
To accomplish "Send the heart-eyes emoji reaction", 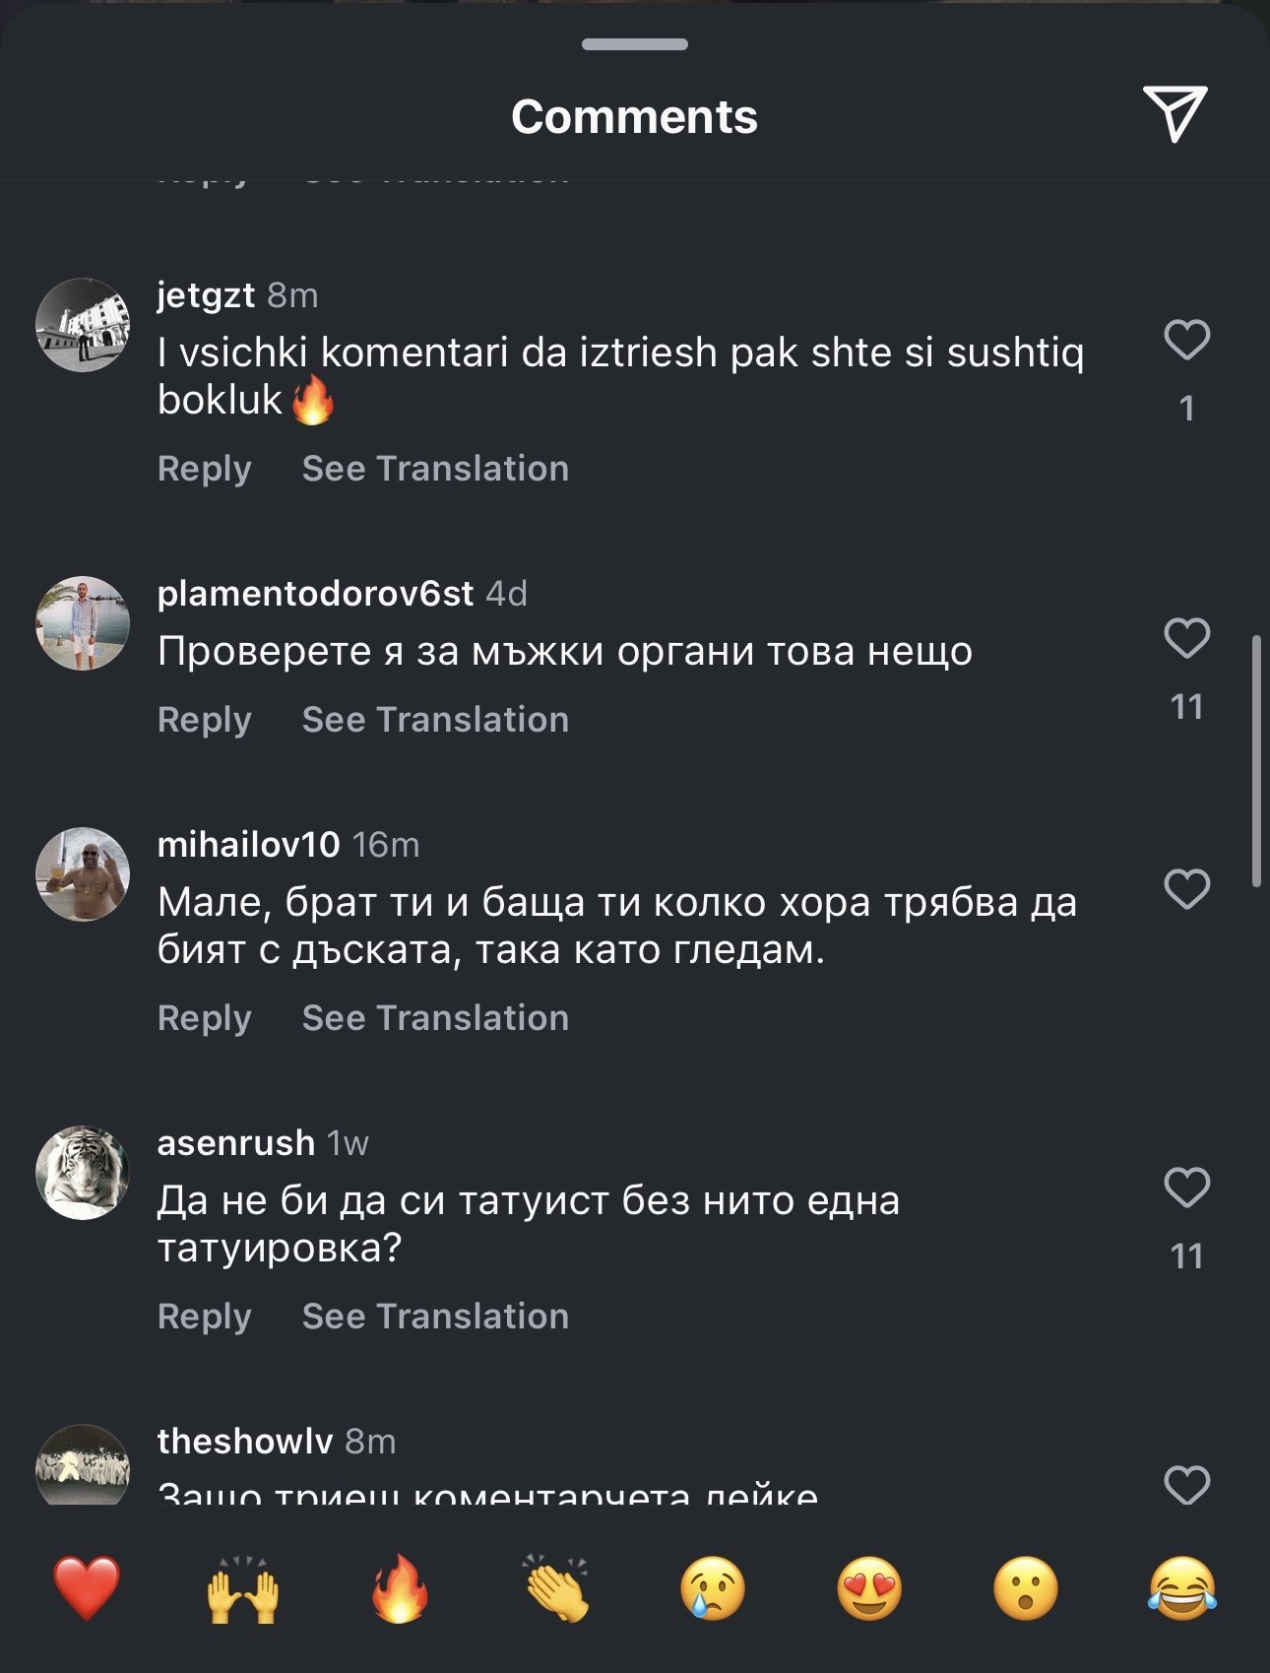I will coord(869,1587).
